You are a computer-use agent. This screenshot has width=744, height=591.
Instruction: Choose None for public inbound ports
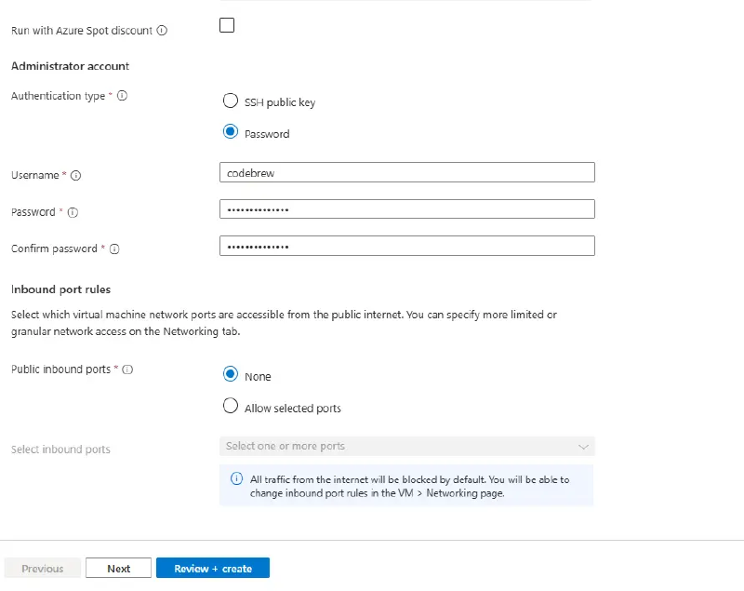coord(231,374)
